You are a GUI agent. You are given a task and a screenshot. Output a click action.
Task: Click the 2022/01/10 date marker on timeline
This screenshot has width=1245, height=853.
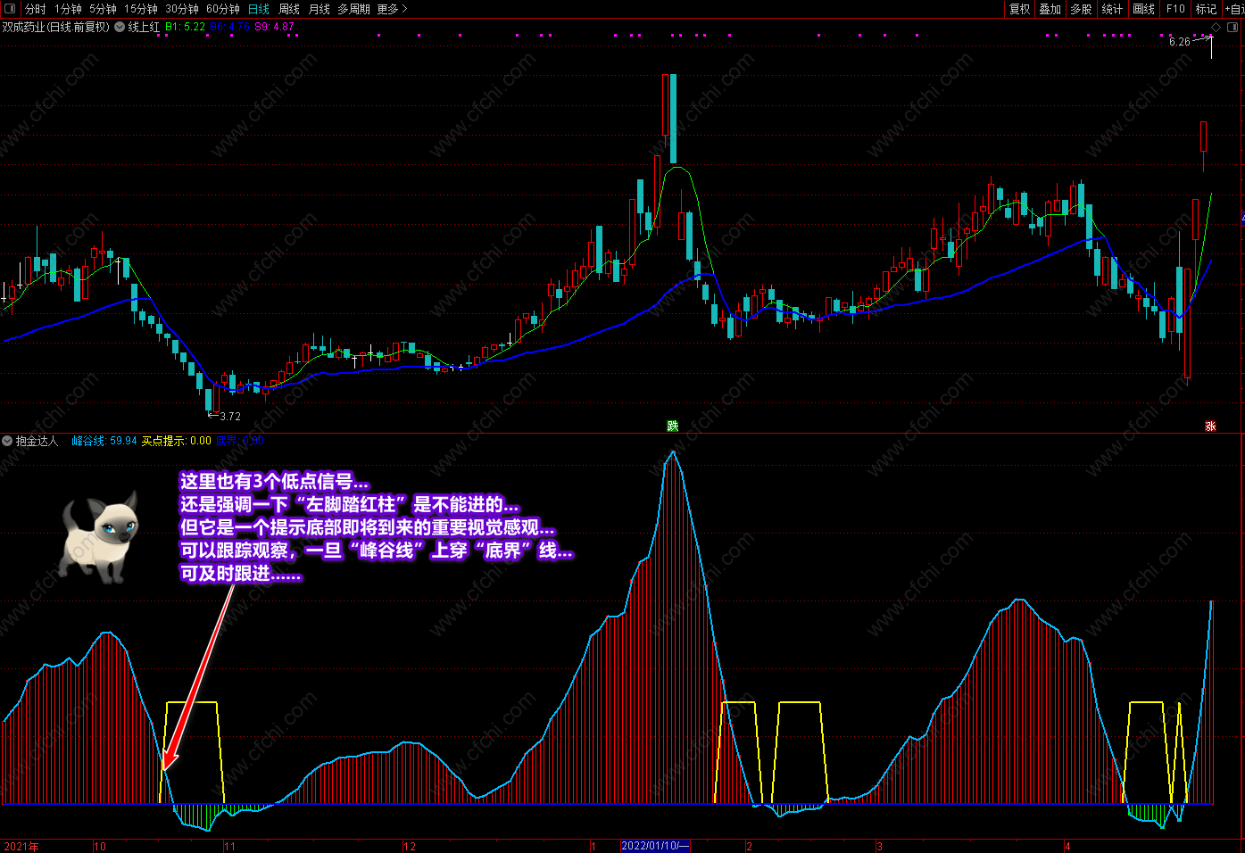[x=655, y=846]
